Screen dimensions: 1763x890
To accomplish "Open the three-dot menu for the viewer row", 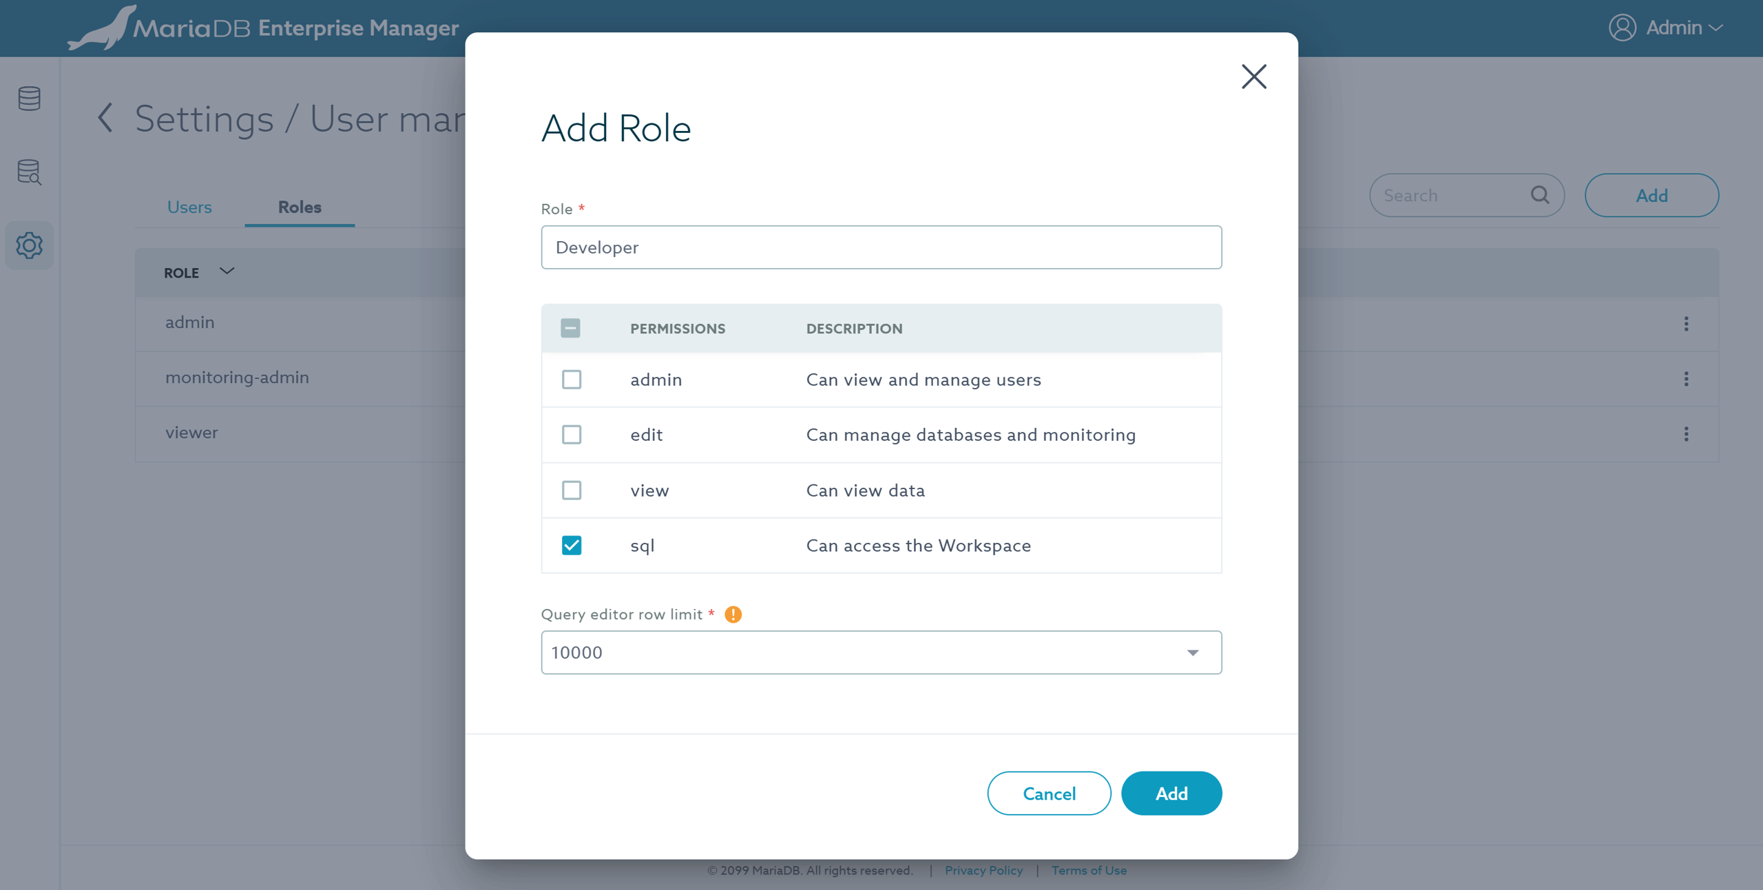I will tap(1686, 434).
